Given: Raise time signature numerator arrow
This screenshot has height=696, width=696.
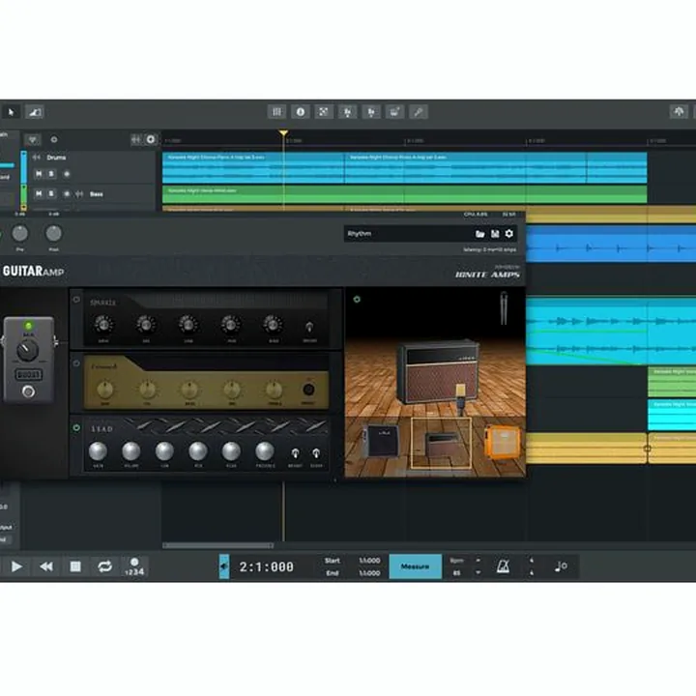Looking at the screenshot, I should pyautogui.click(x=532, y=561).
